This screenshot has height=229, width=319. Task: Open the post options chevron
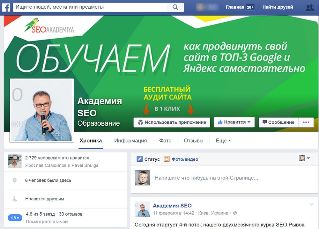pos(312,204)
